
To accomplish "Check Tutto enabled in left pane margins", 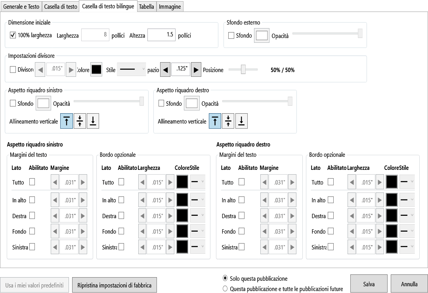I will pyautogui.click(x=32, y=182).
